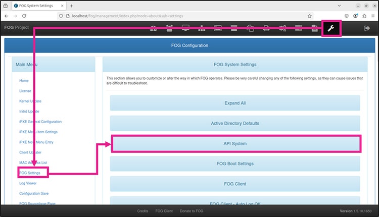
Task: Click the FOG Client footer link
Action: click(164, 211)
